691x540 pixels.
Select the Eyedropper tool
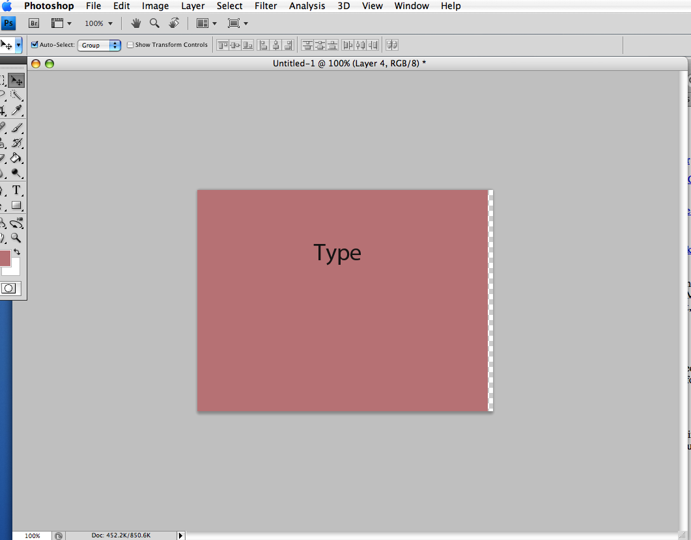(18, 109)
